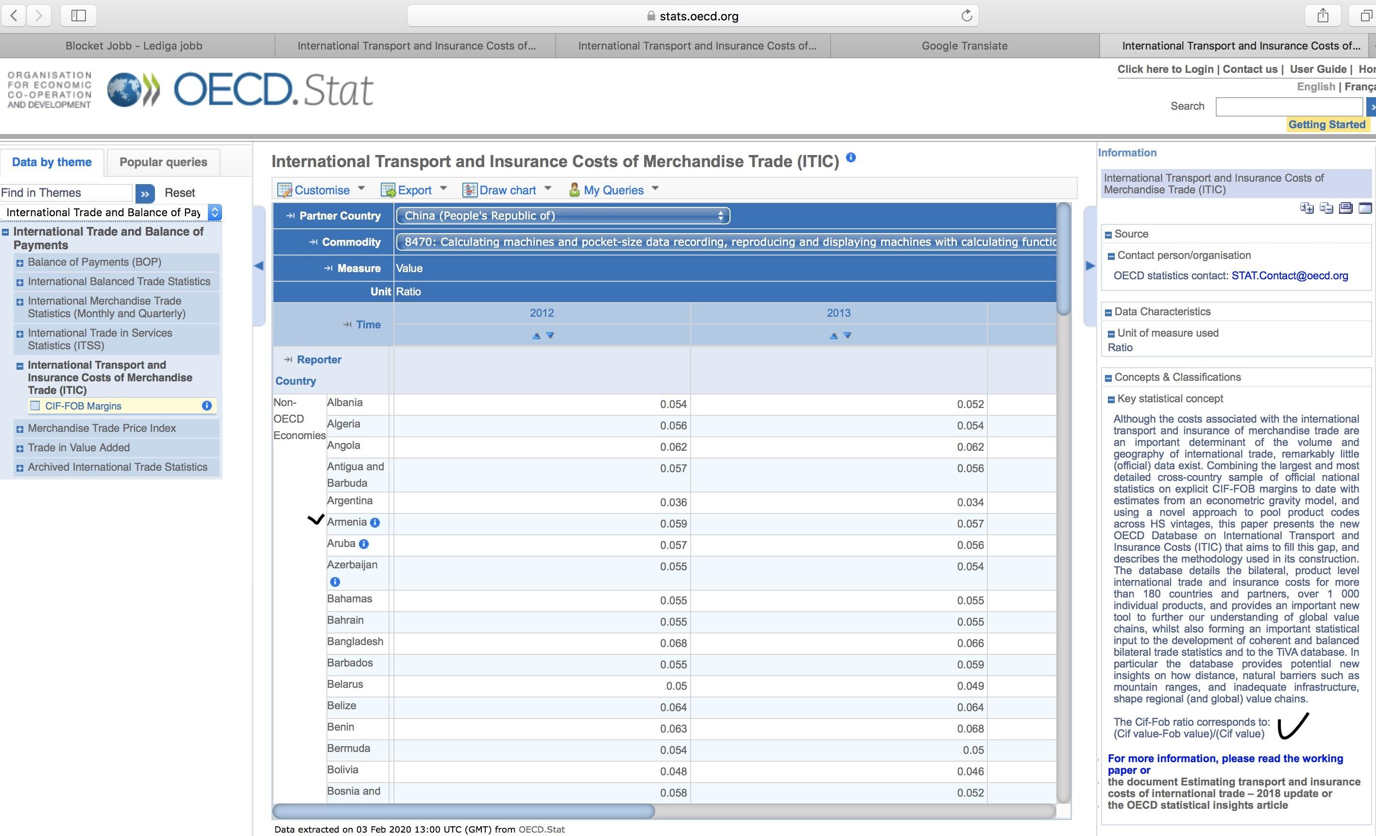Email STAT.Contact@oecd.org link
The image size is (1376, 836).
click(1290, 275)
